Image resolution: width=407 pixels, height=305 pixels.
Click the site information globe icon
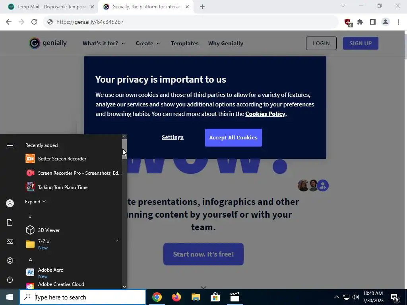(x=50, y=22)
